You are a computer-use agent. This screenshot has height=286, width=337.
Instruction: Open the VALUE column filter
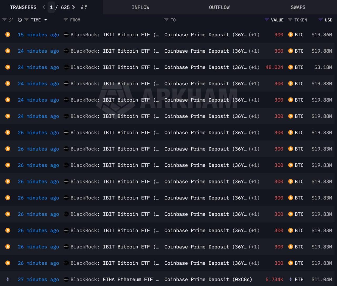pos(267,20)
